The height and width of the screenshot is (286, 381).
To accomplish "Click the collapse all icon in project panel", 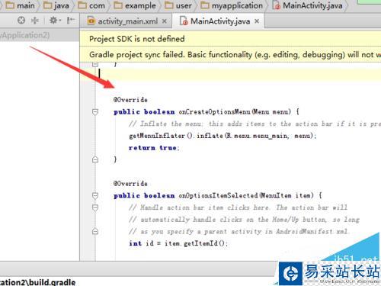I will click(x=35, y=21).
